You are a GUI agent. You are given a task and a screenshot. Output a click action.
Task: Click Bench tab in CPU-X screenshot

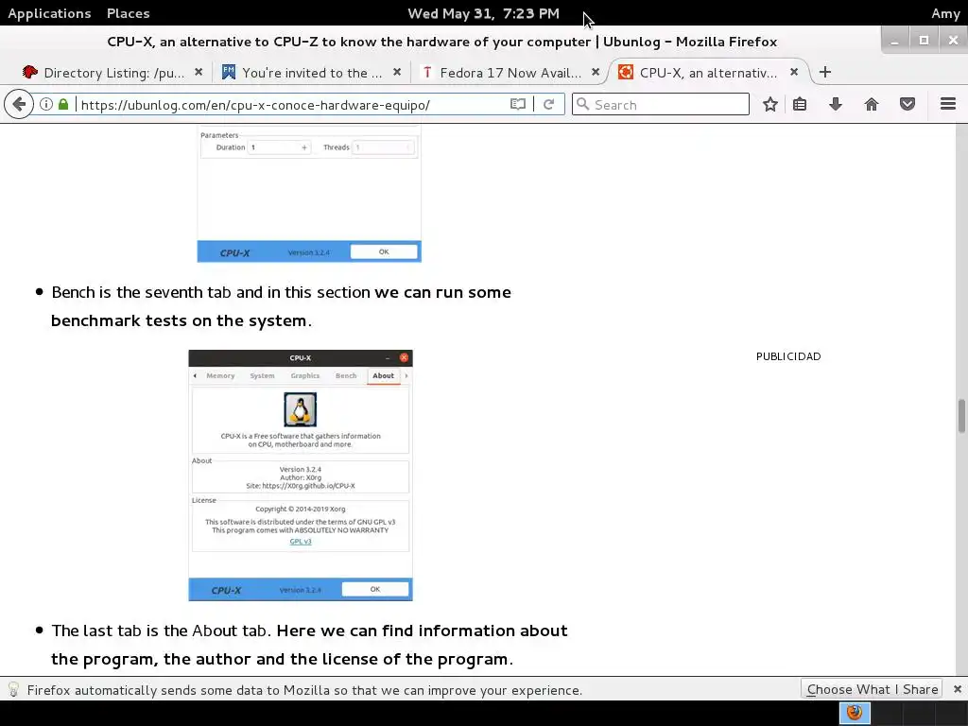346,375
